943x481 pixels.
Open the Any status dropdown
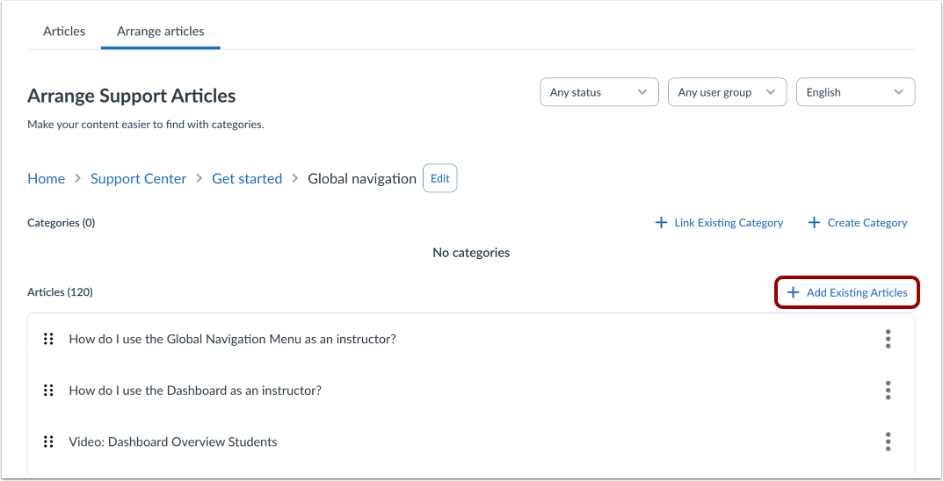[x=599, y=92]
